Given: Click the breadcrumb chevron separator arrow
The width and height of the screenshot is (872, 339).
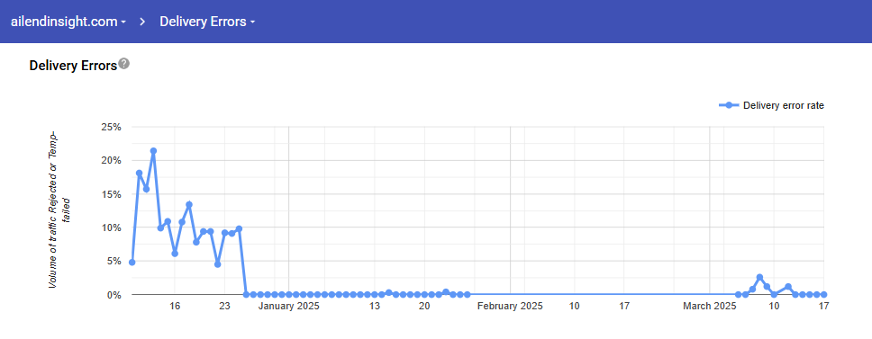Looking at the screenshot, I should click(143, 22).
